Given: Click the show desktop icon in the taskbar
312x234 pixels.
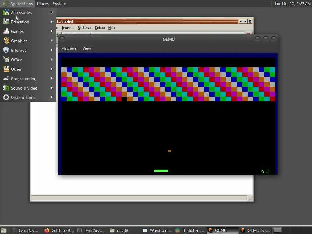Looking at the screenshot, I should tap(3, 230).
